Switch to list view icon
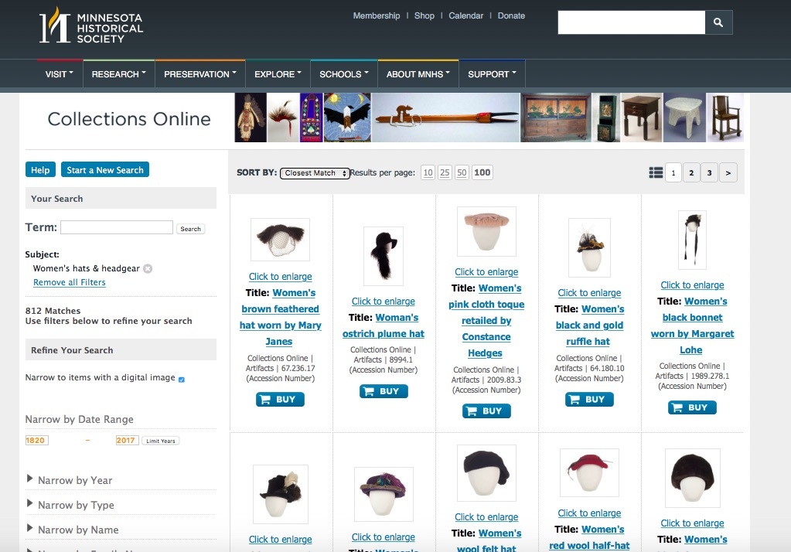 pos(656,172)
